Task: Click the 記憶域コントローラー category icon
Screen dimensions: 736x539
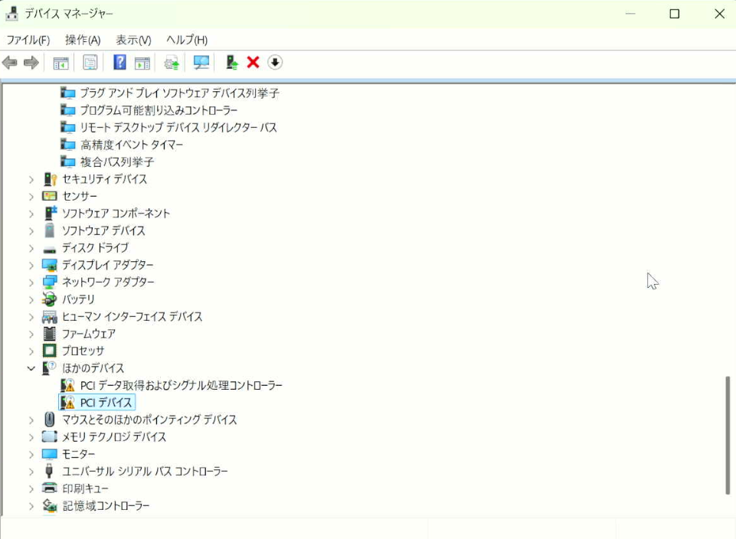Action: (50, 505)
